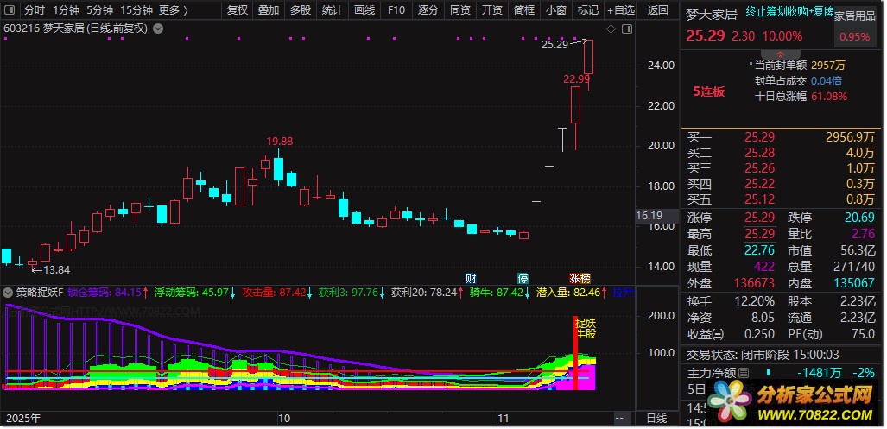
Task: Toggle the right panel icon above chart
Action: pyautogui.click(x=626, y=28)
